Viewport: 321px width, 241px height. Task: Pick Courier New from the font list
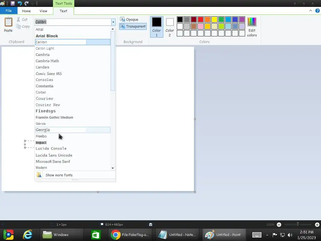tap(73, 105)
